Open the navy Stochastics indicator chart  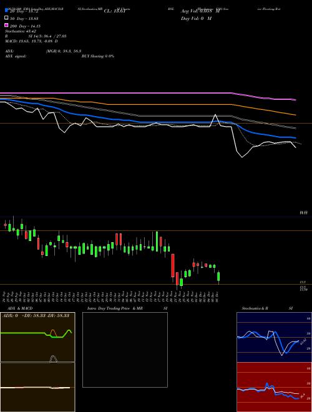(x=274, y=337)
